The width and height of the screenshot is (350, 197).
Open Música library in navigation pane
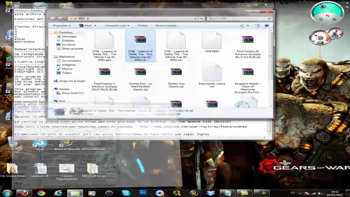click(67, 69)
